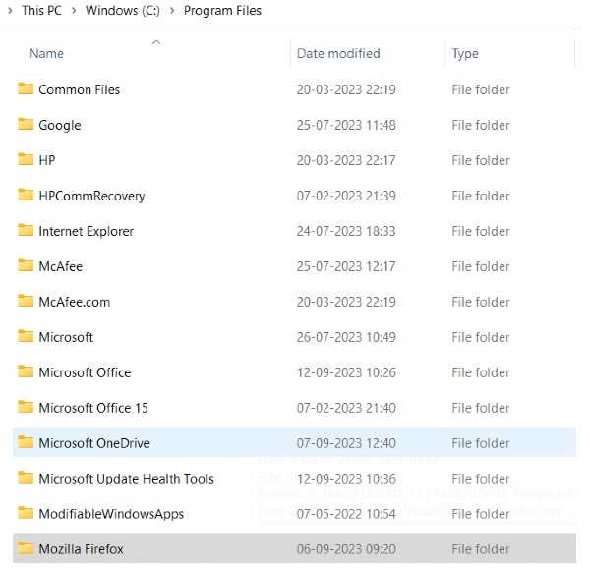Select the Internet Explorer folder name
This screenshot has width=590, height=571.
(87, 231)
